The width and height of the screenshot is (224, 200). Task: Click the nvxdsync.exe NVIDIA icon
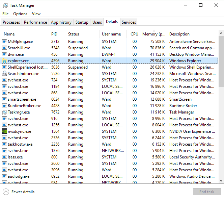(4, 131)
